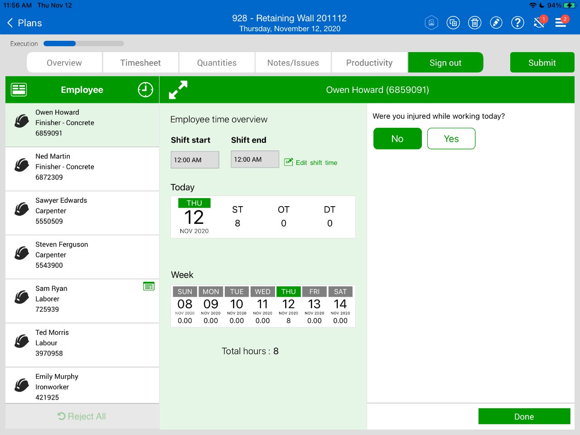Click the copy plan icon in header

[453, 23]
